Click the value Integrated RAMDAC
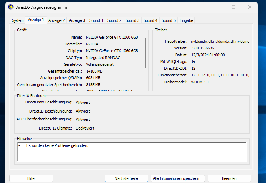The width and height of the screenshot is (266, 183). [103, 58]
